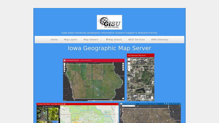
Task: Open the blue-header Iowa map viewer thumbnail
Action: pyautogui.click(x=150, y=113)
